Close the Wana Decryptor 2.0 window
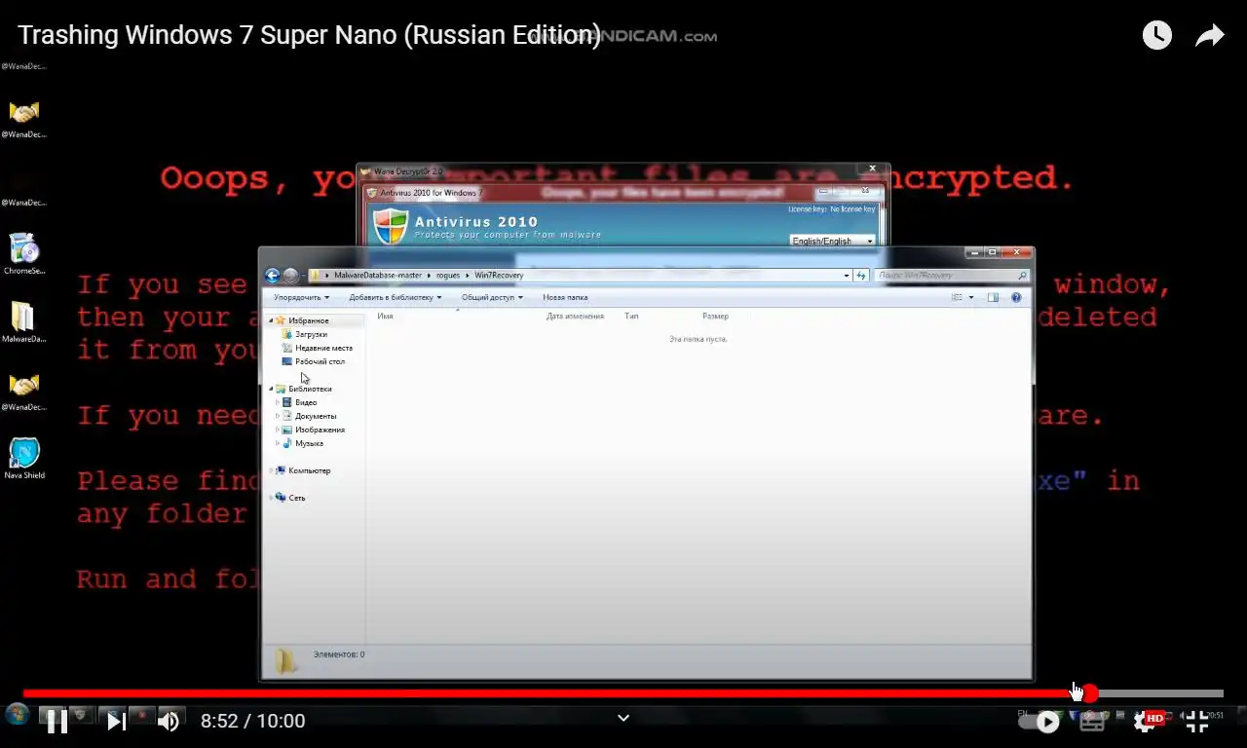 [873, 168]
